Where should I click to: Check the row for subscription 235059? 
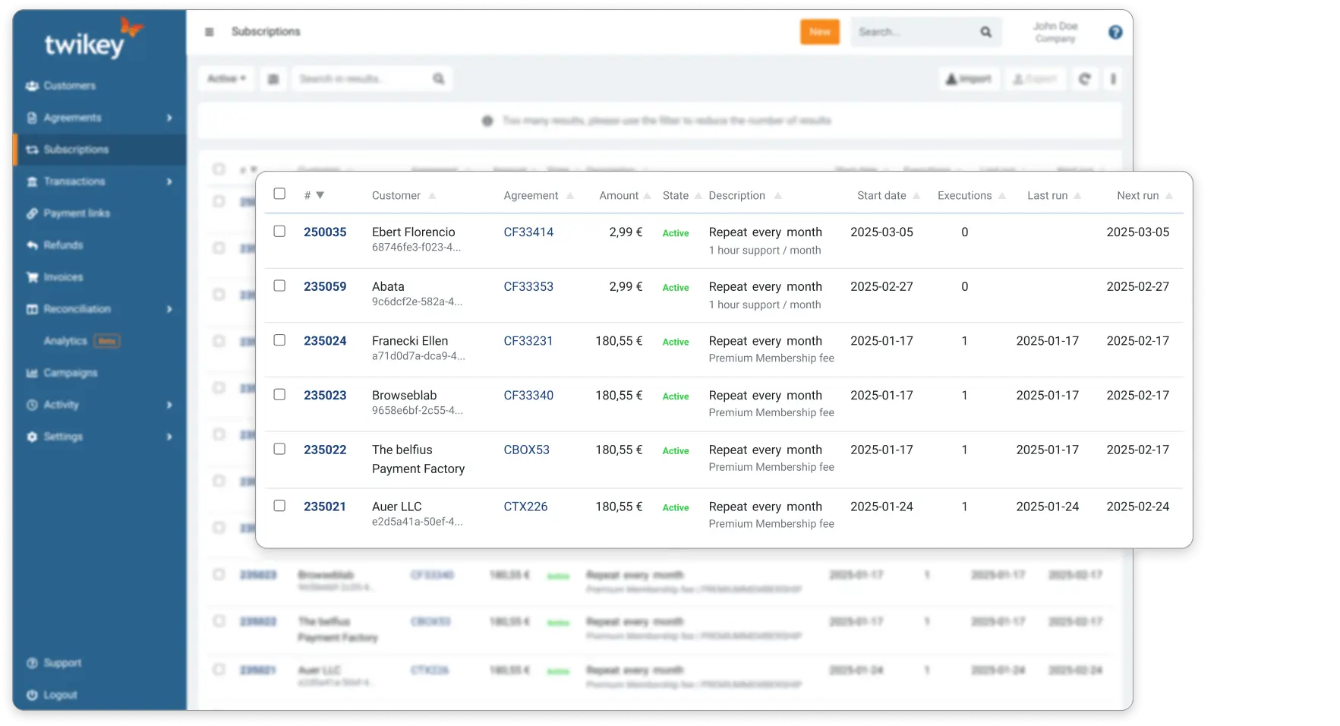(x=279, y=286)
